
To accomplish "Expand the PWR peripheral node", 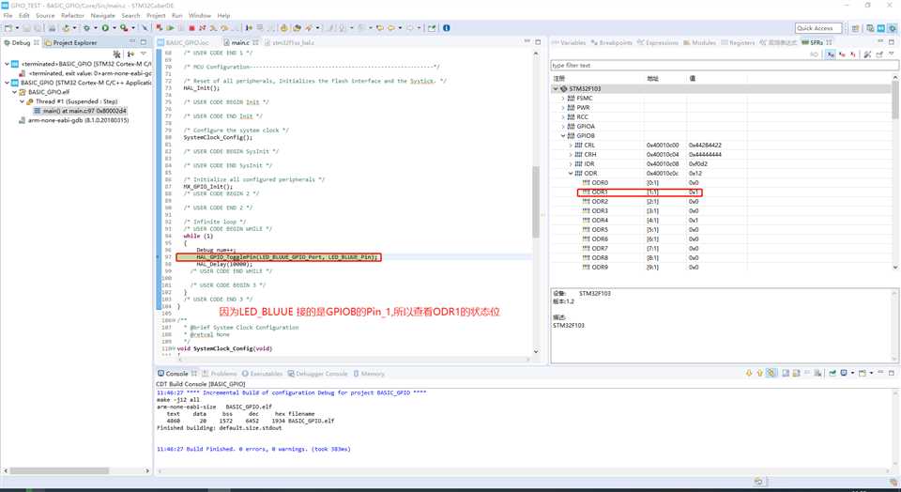I will (x=563, y=107).
